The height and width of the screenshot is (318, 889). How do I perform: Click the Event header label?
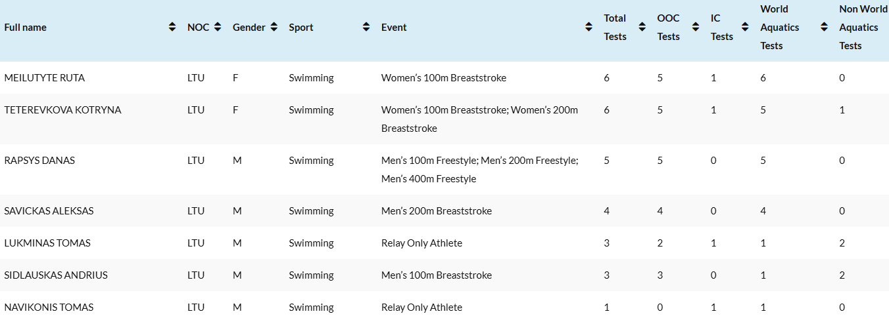[x=394, y=28]
